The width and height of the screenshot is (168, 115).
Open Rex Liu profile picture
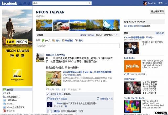(145, 3)
